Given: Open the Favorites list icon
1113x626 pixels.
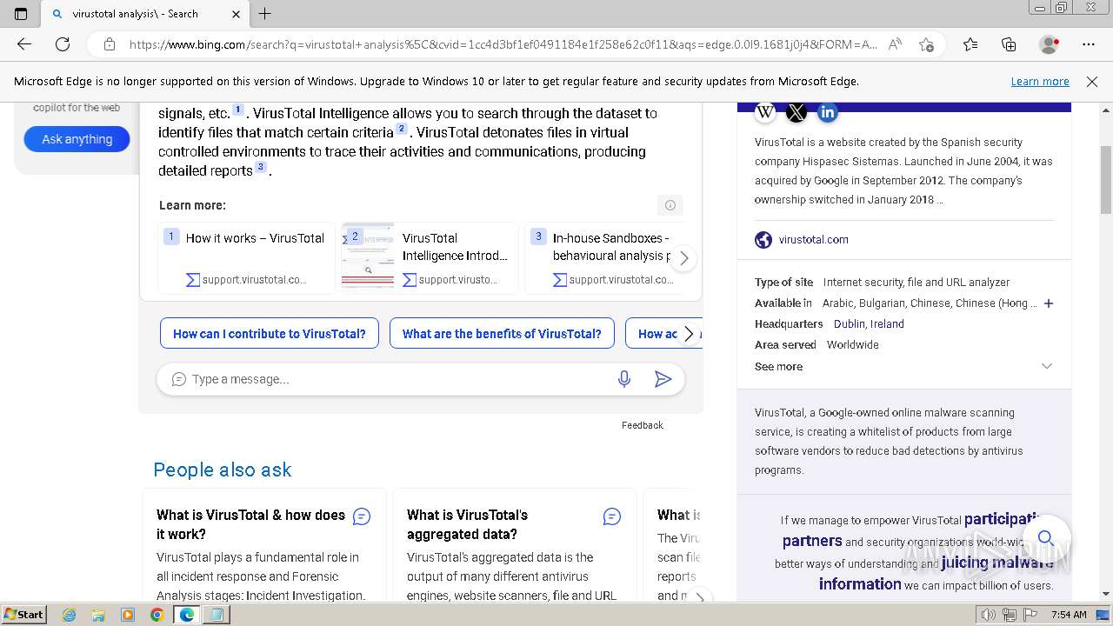Looking at the screenshot, I should click(x=970, y=44).
